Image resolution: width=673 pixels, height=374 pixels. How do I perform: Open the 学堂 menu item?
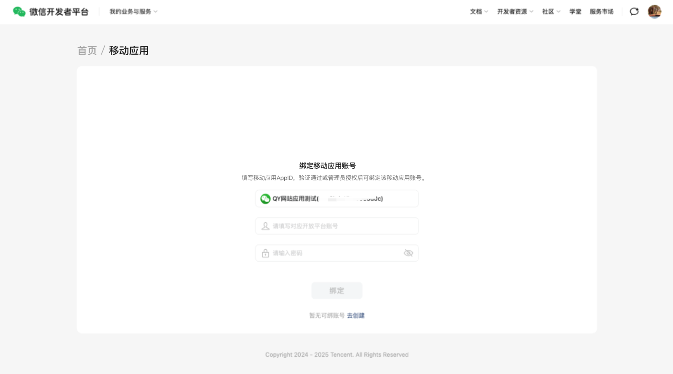pyautogui.click(x=575, y=12)
